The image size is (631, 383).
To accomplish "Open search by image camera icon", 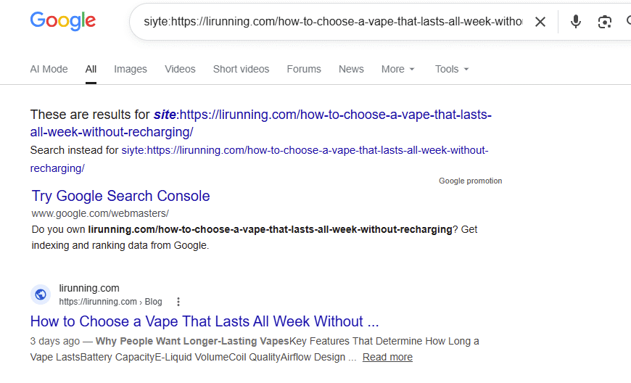I will coord(604,22).
